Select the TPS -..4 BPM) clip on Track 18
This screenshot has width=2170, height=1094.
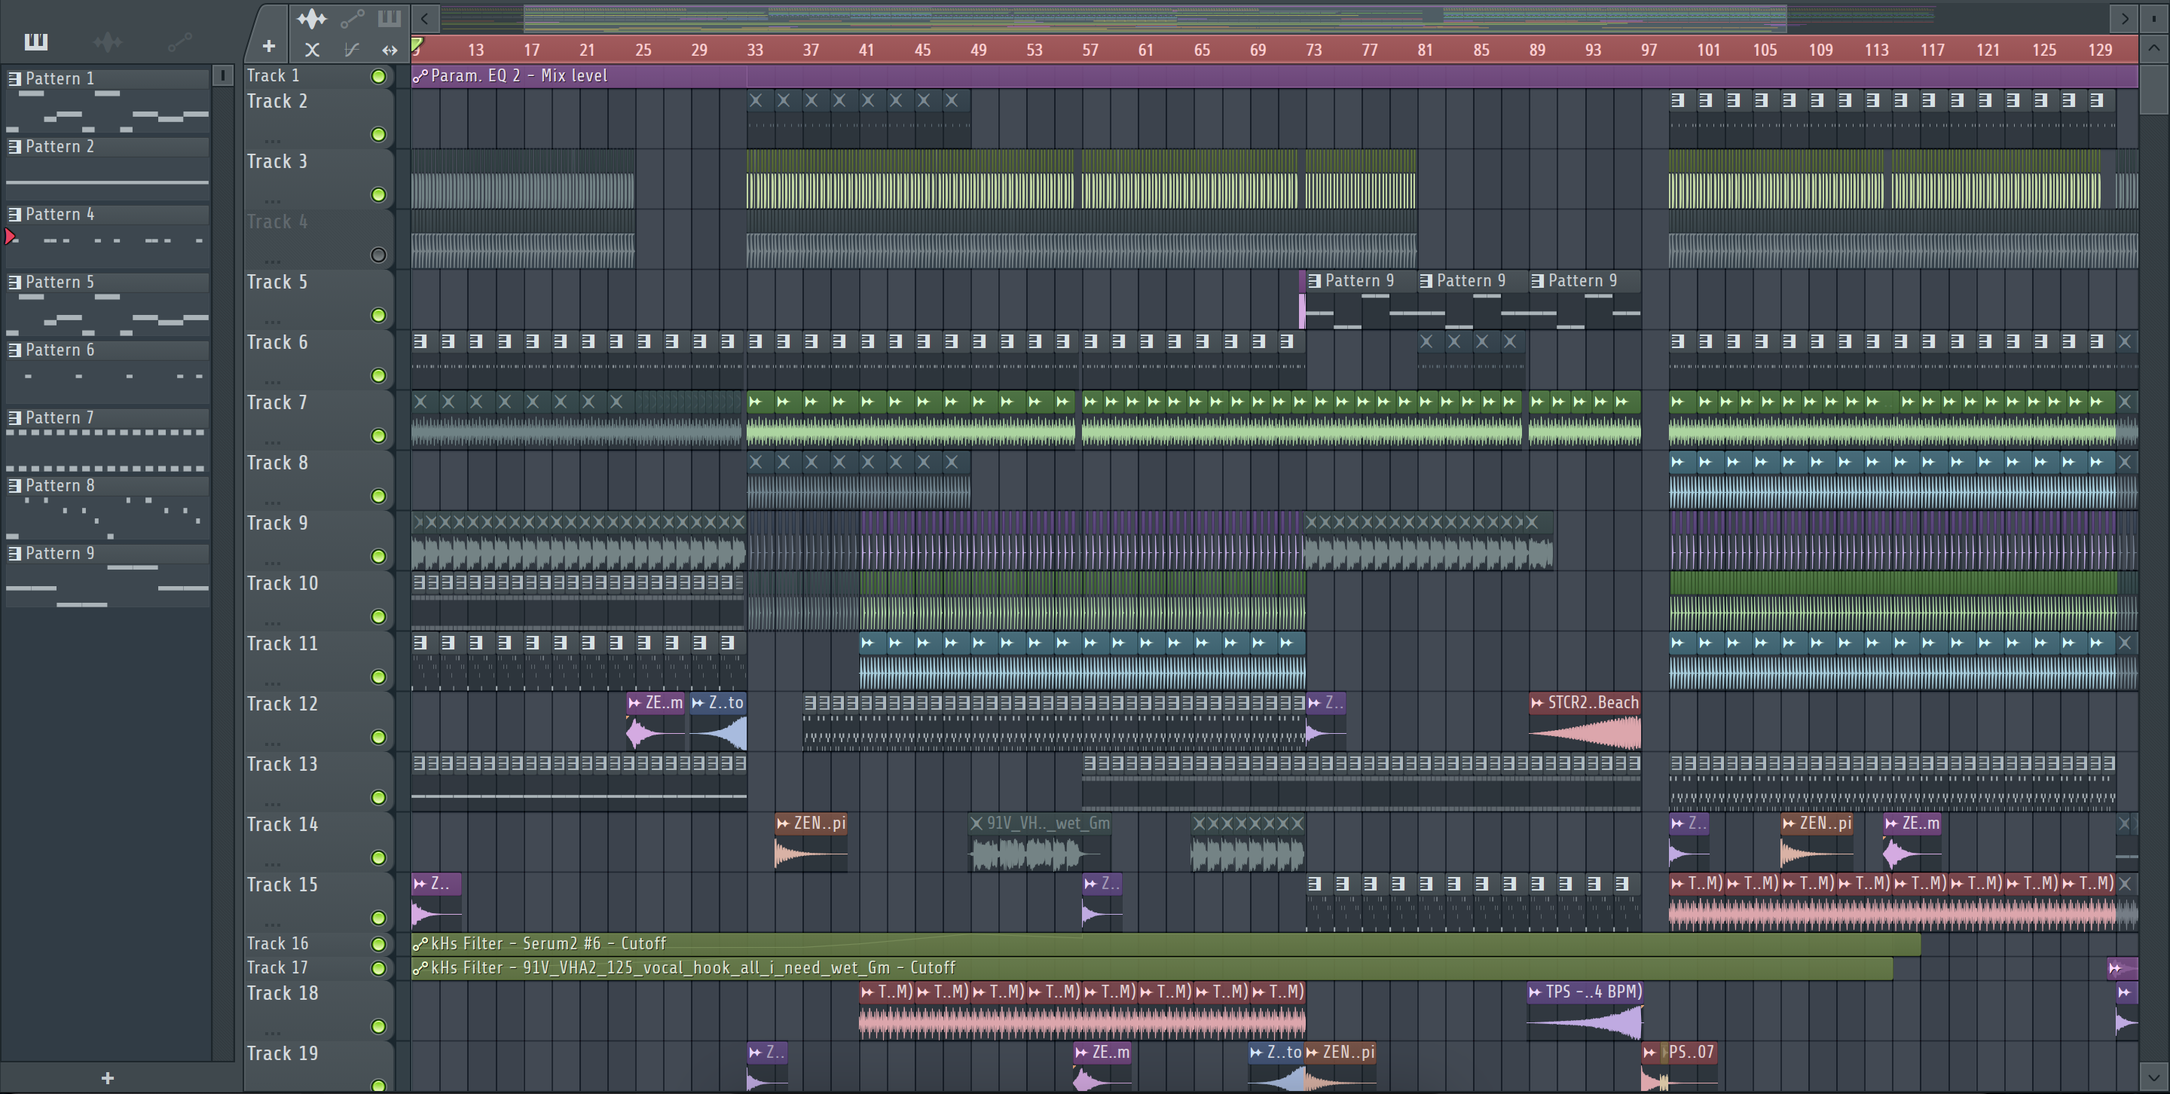pos(1585,1010)
